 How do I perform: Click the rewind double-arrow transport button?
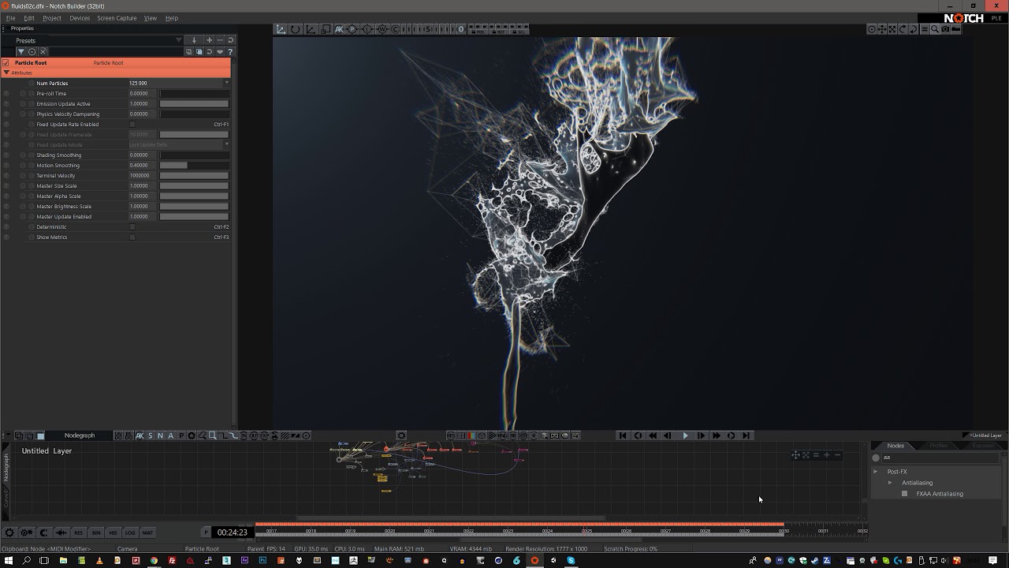pyautogui.click(x=653, y=435)
